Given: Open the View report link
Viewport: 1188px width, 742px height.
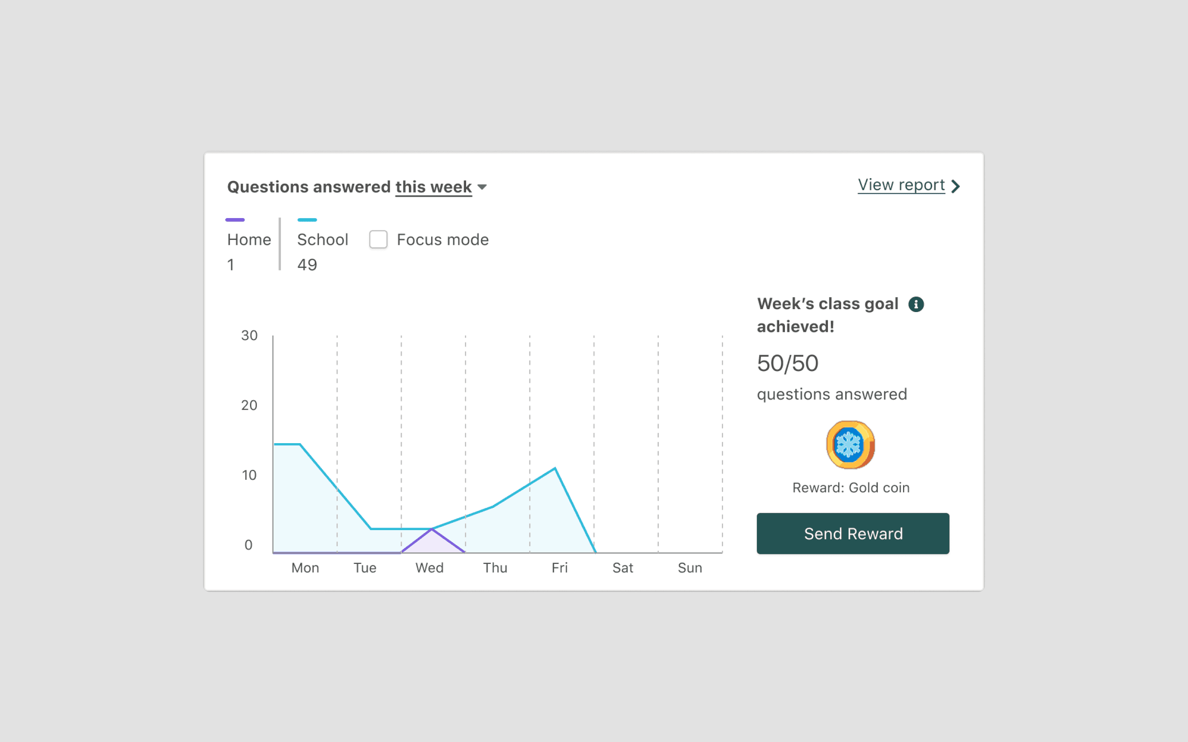Looking at the screenshot, I should 901,185.
